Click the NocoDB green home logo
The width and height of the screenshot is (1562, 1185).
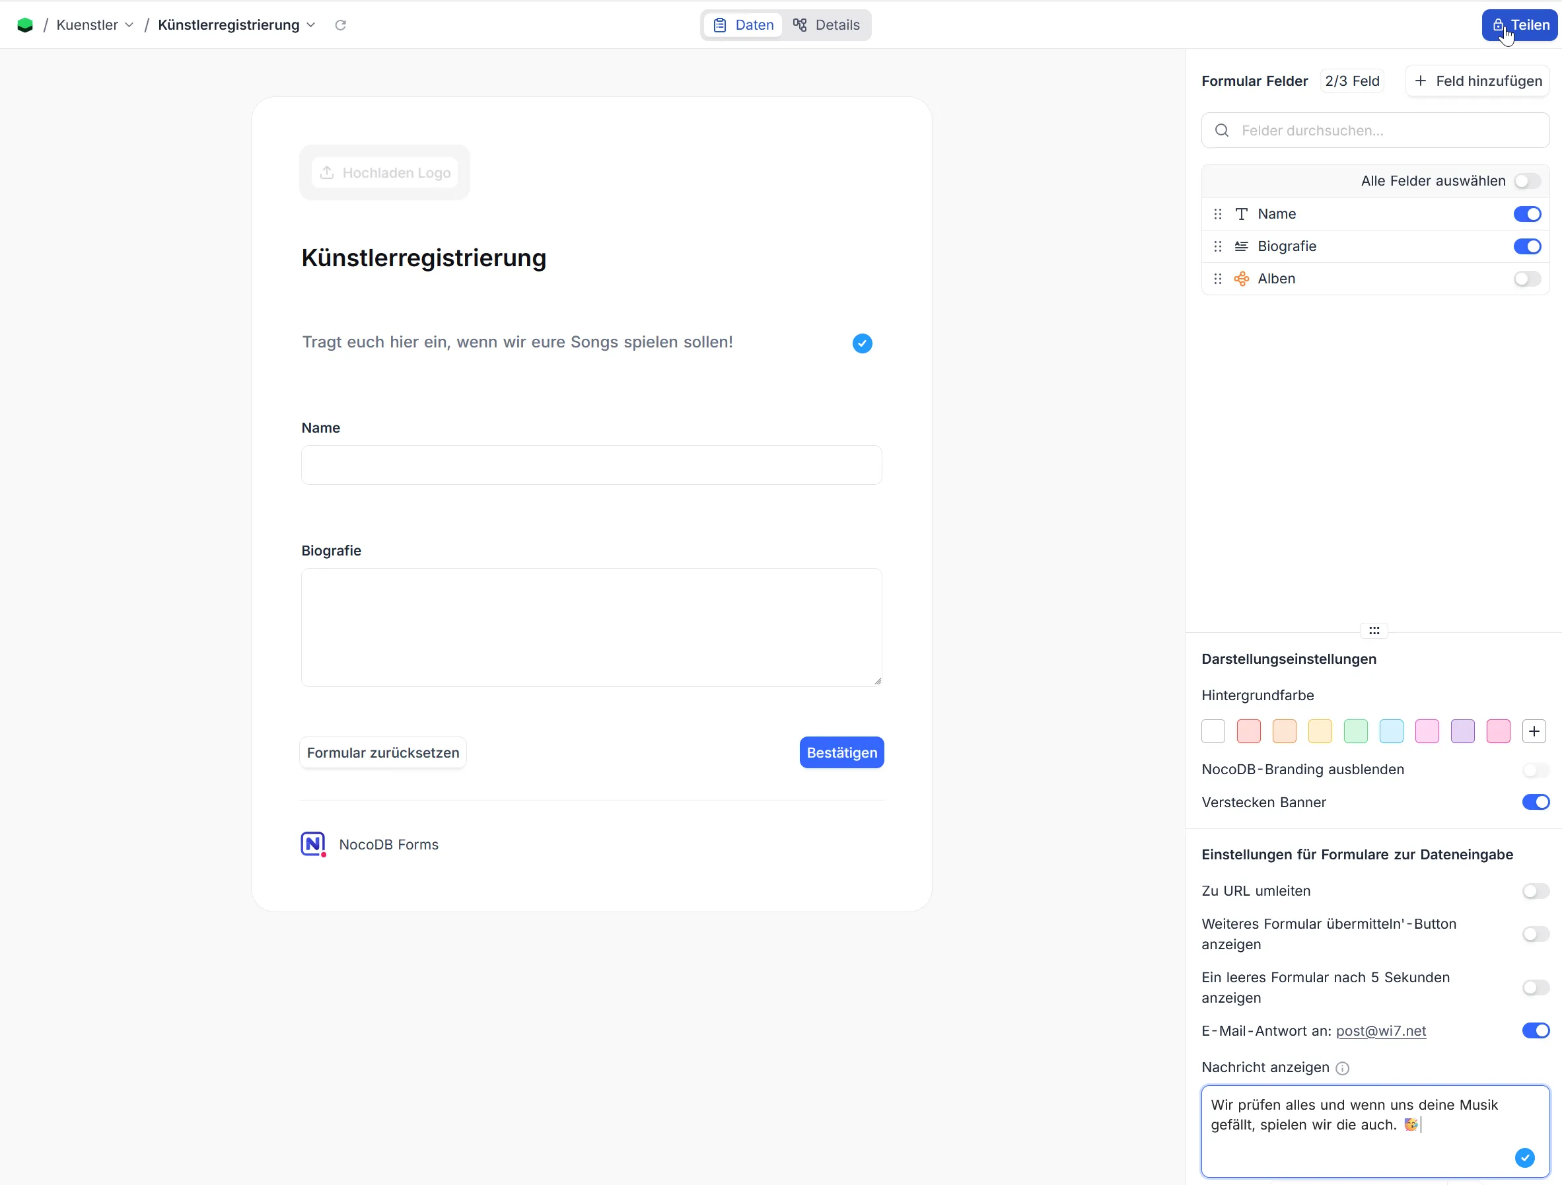pyautogui.click(x=25, y=25)
